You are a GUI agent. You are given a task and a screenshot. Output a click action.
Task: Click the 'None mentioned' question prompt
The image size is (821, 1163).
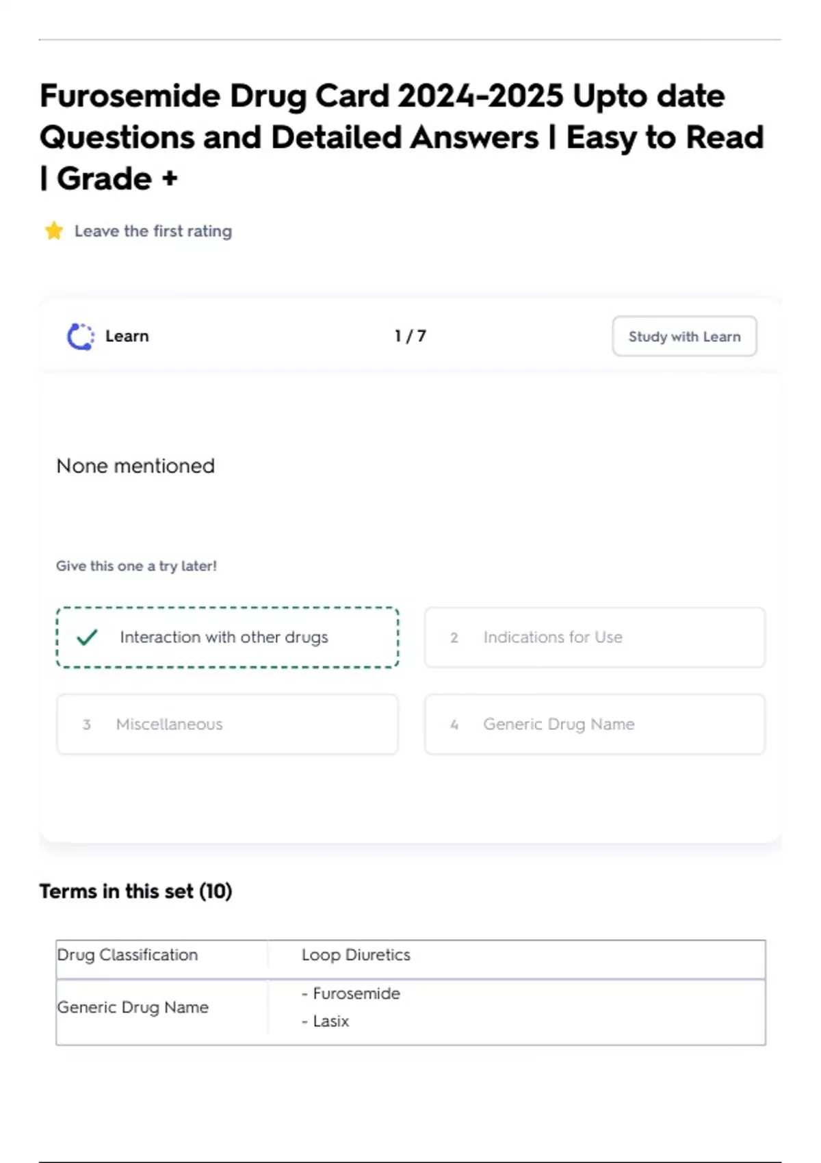coord(135,467)
